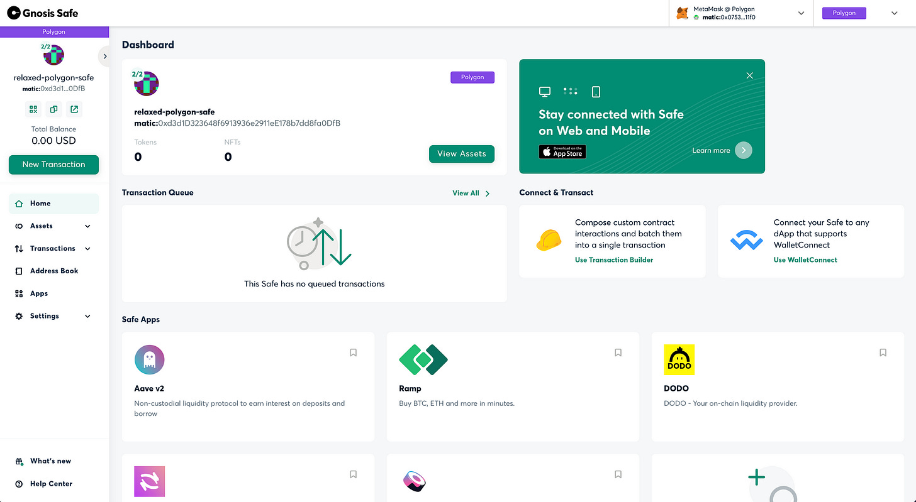916x502 pixels.
Task: Open the Aave v2 app icon
Action: click(x=150, y=360)
